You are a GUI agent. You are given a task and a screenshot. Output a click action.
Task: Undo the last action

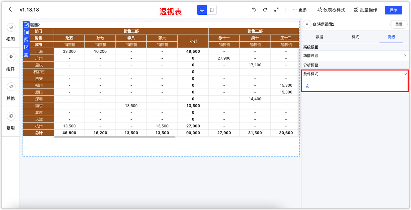click(254, 10)
